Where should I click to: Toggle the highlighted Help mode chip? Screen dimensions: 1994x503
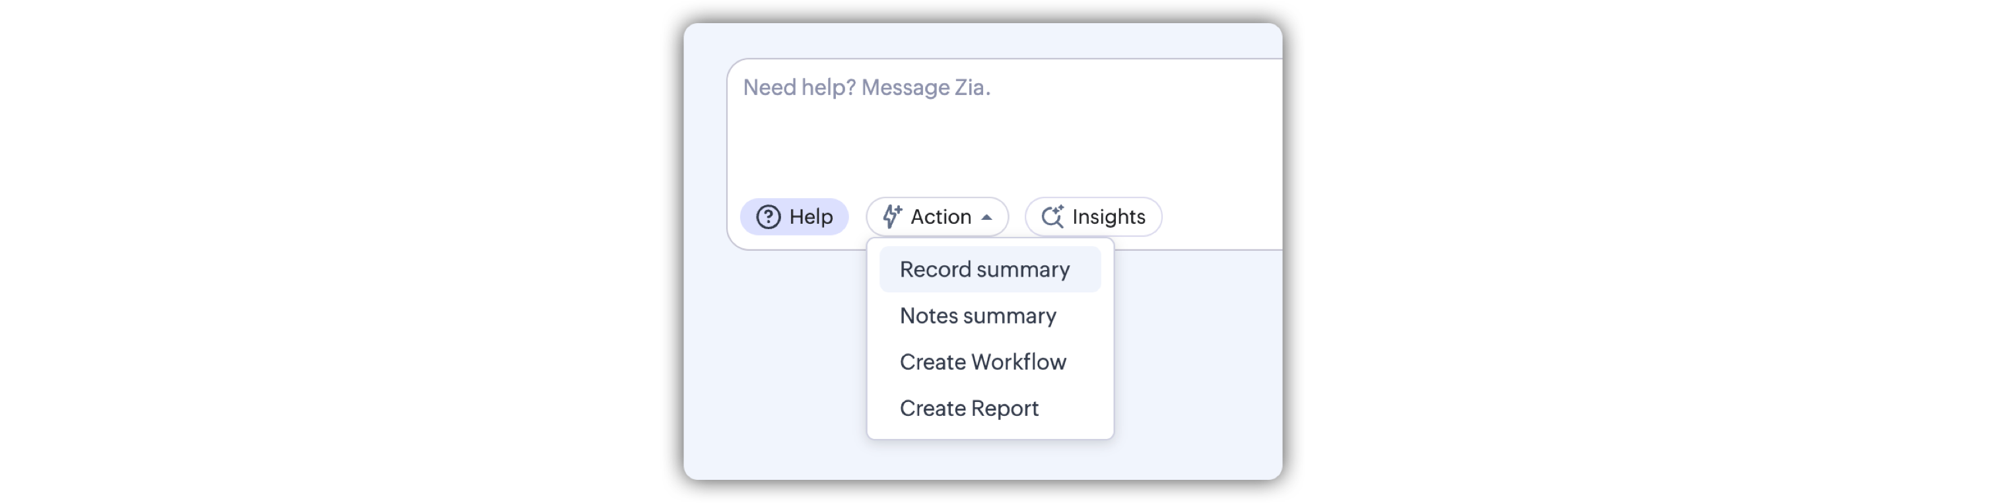point(794,217)
